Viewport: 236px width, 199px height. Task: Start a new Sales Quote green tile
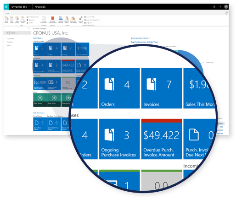(x=40, y=100)
